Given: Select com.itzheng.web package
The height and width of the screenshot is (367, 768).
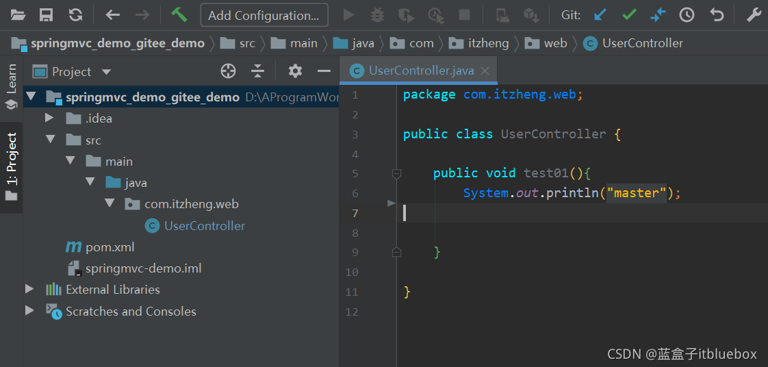Looking at the screenshot, I should 181,204.
